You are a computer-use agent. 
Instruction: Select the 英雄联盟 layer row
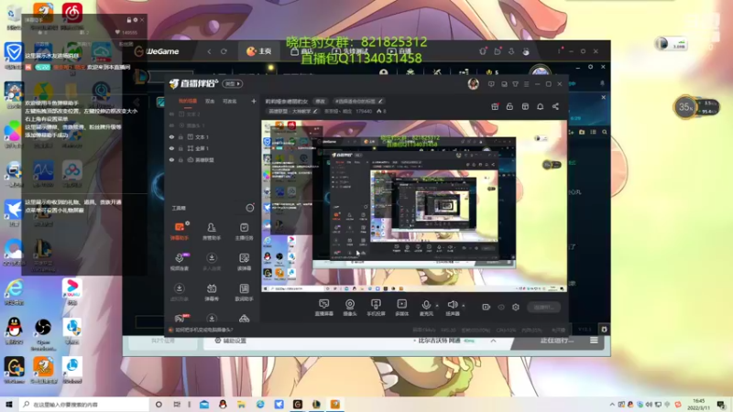click(x=212, y=159)
